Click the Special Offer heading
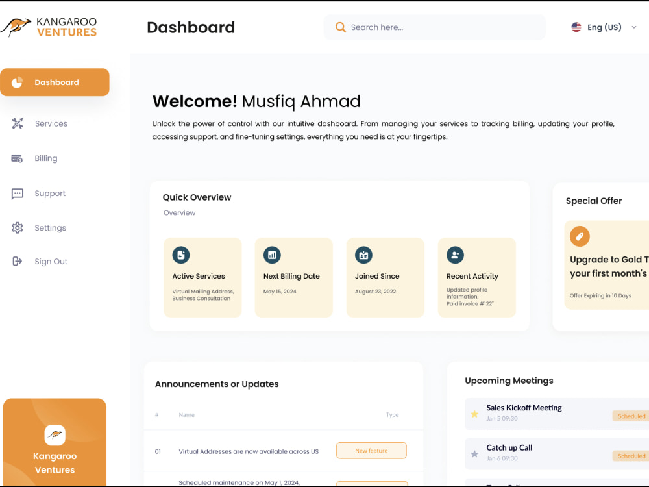Viewport: 649px width, 487px height. point(594,201)
